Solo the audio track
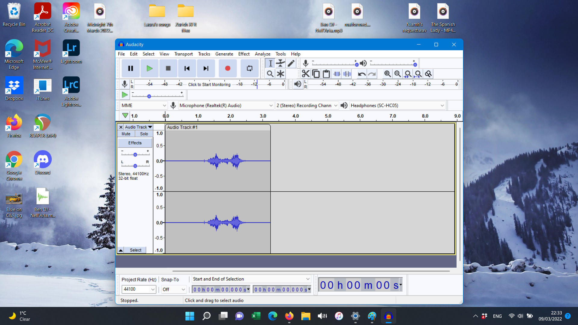Viewport: 578px width, 325px height. pos(144,134)
